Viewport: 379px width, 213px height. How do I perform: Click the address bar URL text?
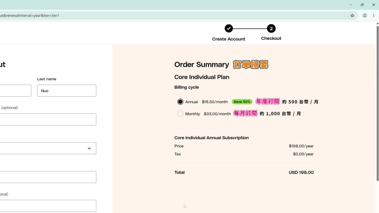[30, 15]
